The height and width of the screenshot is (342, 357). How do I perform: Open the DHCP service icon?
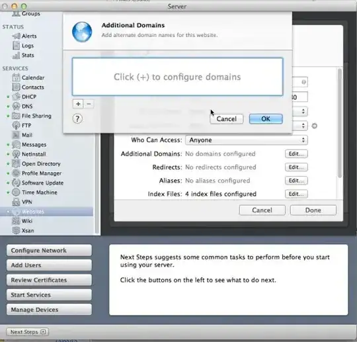point(16,97)
